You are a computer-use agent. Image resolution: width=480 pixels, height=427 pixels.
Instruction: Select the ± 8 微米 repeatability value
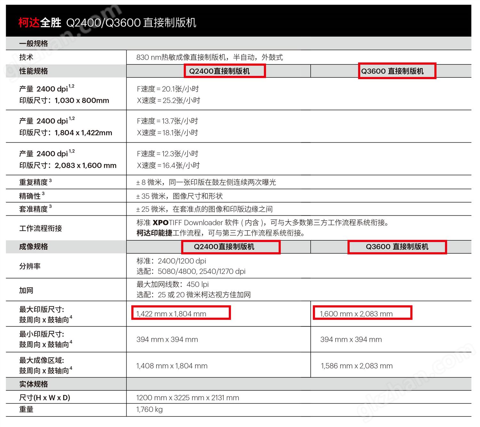206,182
